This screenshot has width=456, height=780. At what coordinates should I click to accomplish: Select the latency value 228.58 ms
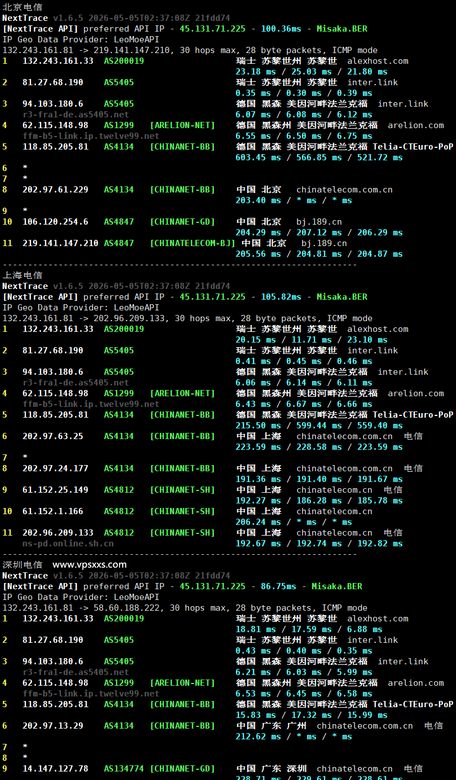pos(319,447)
